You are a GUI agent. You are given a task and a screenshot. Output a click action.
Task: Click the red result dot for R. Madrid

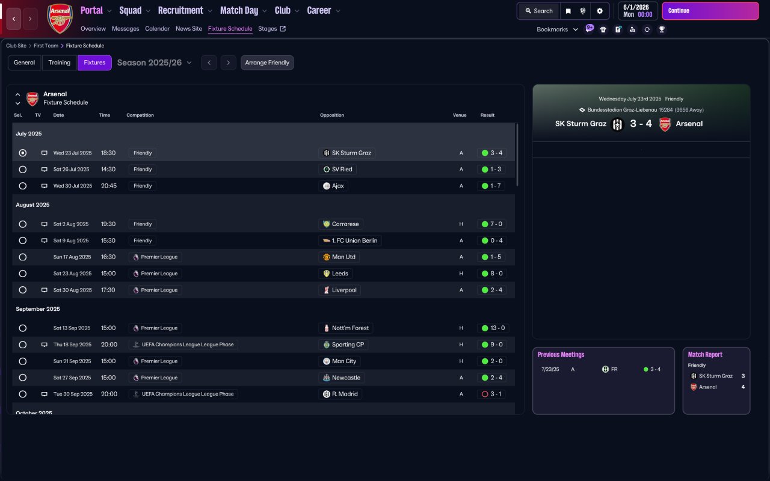[484, 394]
